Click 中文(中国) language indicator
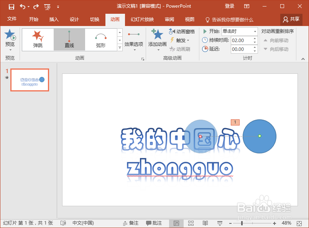Image resolution: width=309 pixels, height=228 pixels. (x=83, y=223)
